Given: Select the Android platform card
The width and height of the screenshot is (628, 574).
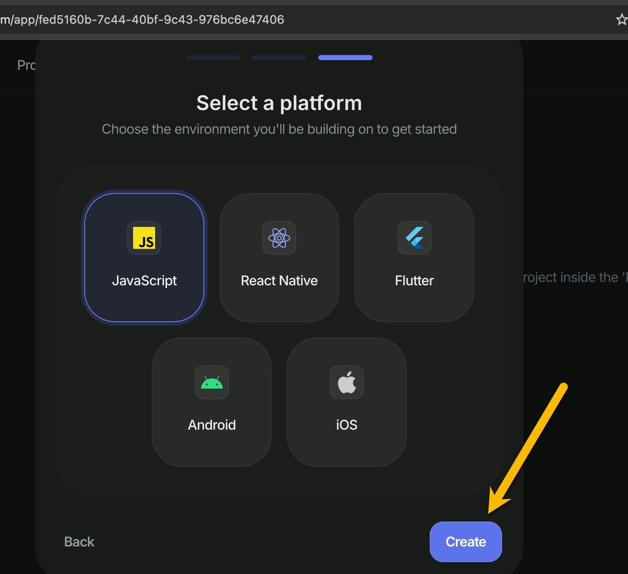Looking at the screenshot, I should [211, 402].
